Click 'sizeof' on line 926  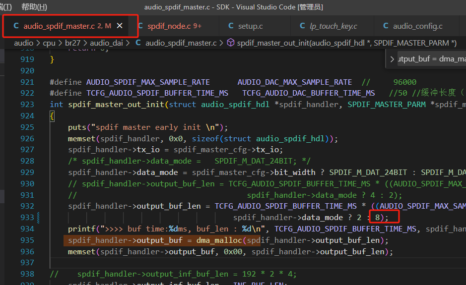[205, 139]
